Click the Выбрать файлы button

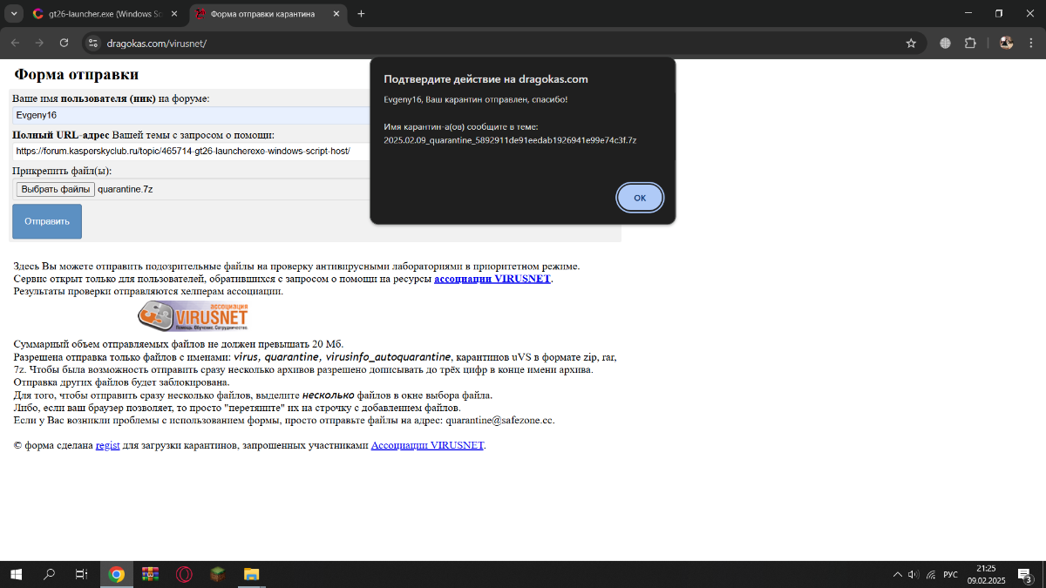(56, 189)
